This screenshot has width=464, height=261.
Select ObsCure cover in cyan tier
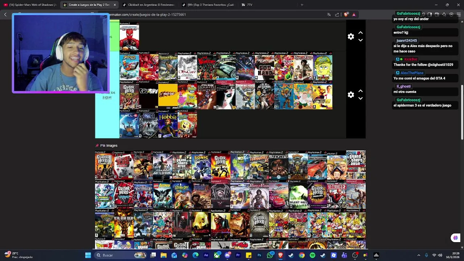(x=187, y=66)
